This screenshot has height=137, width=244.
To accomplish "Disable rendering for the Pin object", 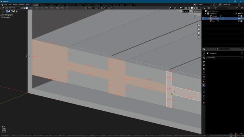I will tap(241, 21).
